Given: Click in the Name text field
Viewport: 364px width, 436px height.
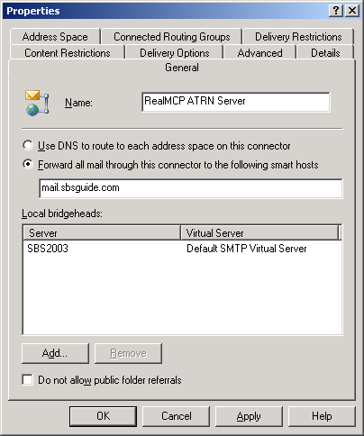Looking at the screenshot, I should click(x=236, y=102).
